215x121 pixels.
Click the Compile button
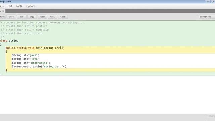(2, 17)
